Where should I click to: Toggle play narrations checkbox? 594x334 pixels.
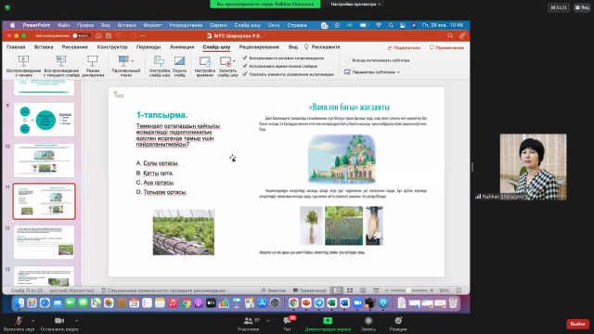click(x=245, y=58)
